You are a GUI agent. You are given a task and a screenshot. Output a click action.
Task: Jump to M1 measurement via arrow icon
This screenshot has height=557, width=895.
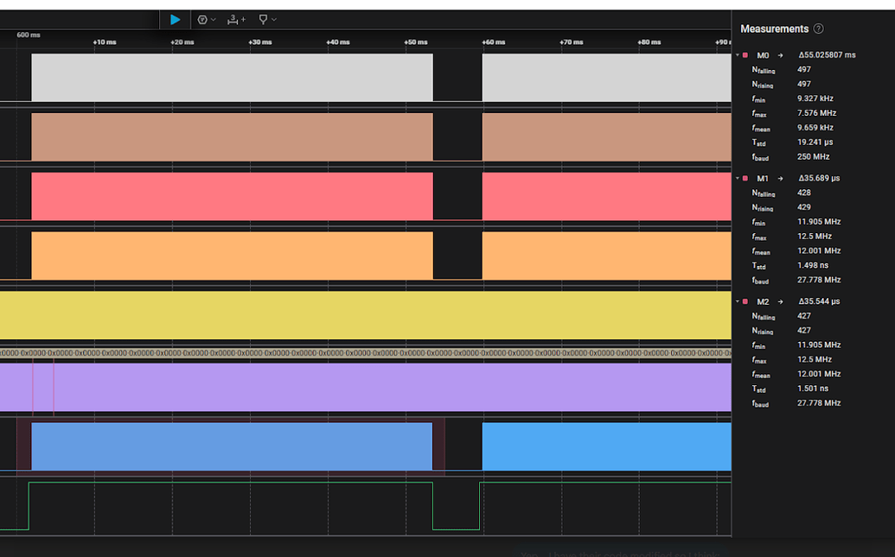781,179
